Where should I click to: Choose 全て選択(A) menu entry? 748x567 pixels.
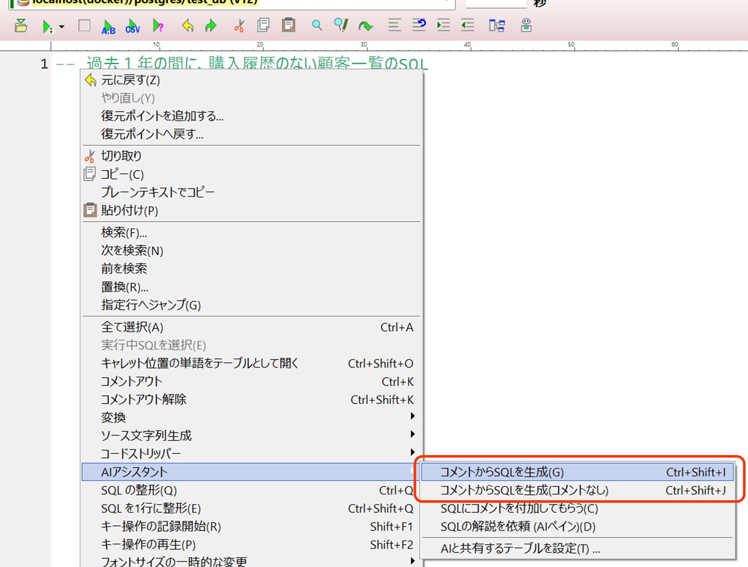(x=251, y=327)
